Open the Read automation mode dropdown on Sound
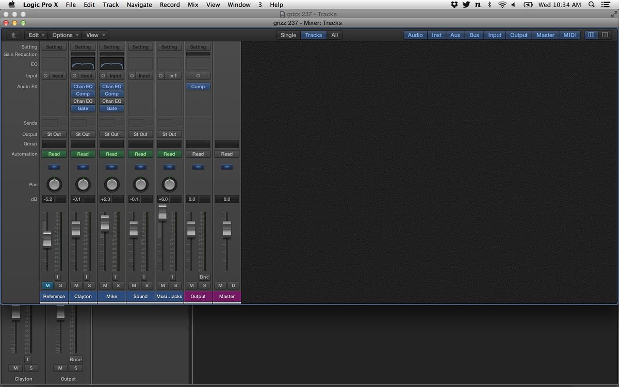The height and width of the screenshot is (387, 619). pyautogui.click(x=140, y=154)
